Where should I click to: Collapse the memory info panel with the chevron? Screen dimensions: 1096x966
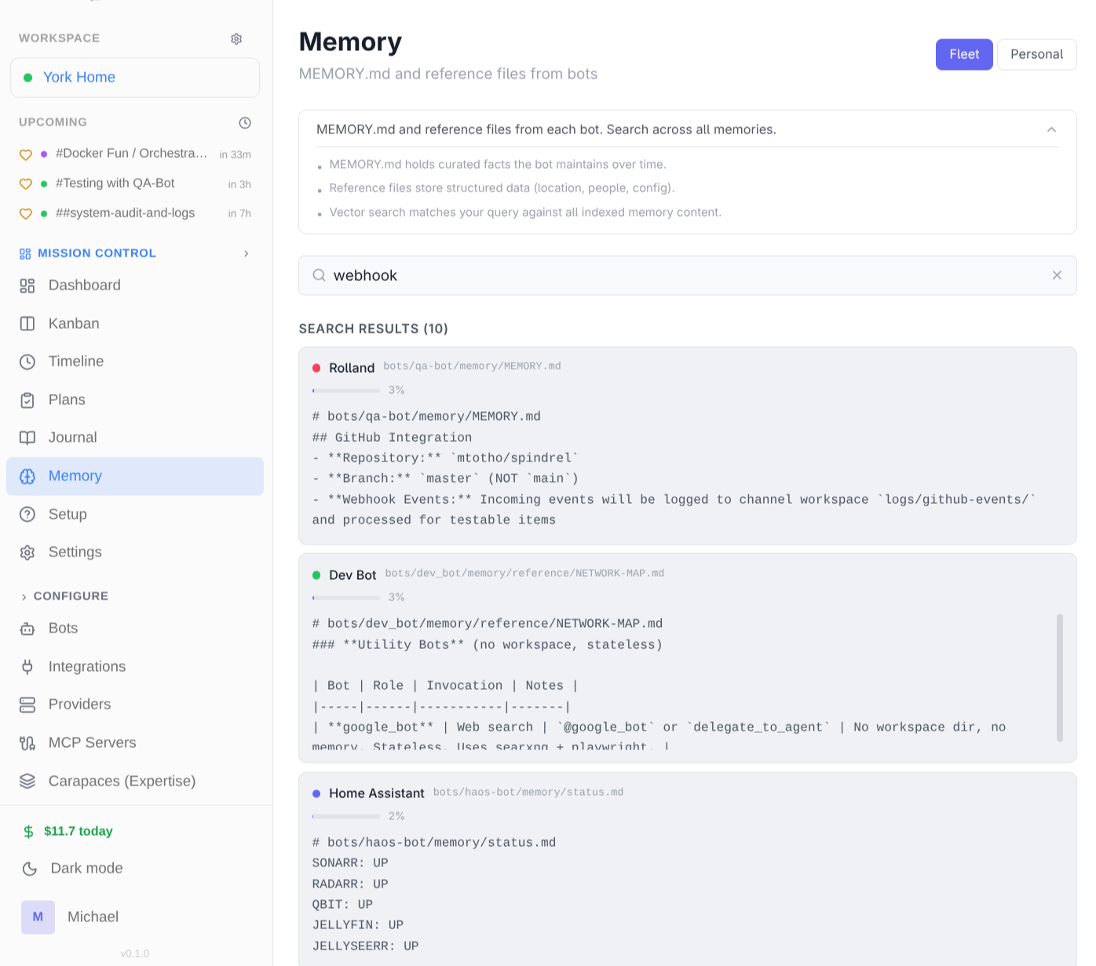click(1052, 129)
